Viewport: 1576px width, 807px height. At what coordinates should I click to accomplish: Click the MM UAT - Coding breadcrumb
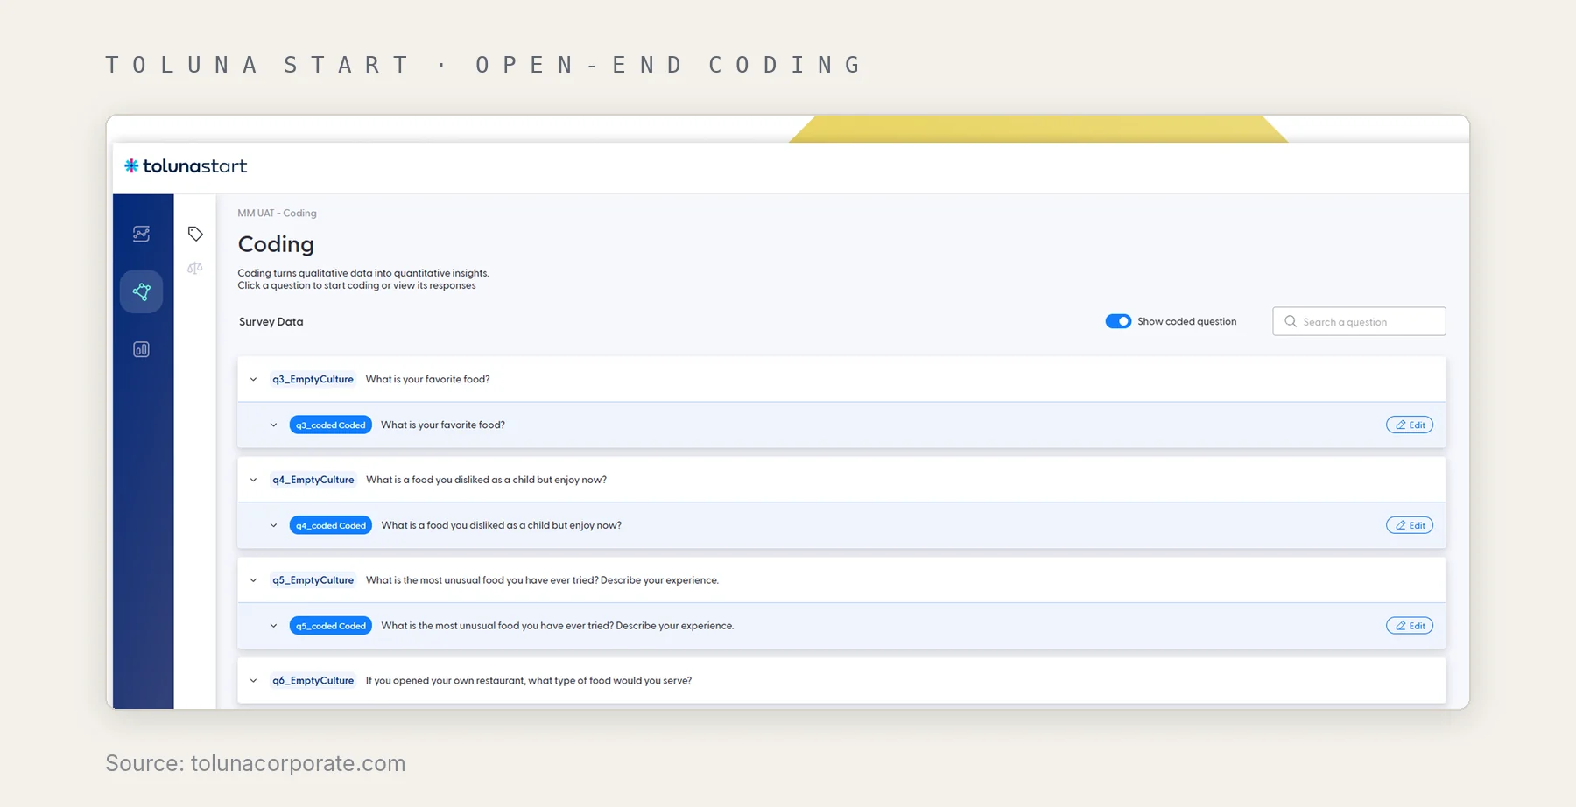pos(277,214)
